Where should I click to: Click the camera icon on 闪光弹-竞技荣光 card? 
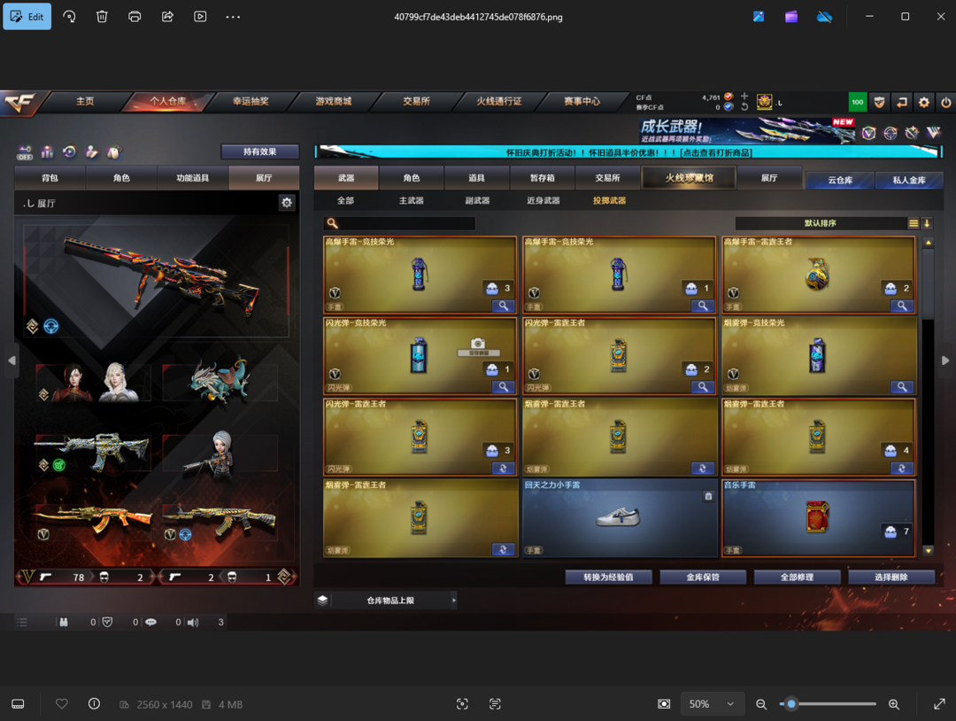(x=478, y=344)
